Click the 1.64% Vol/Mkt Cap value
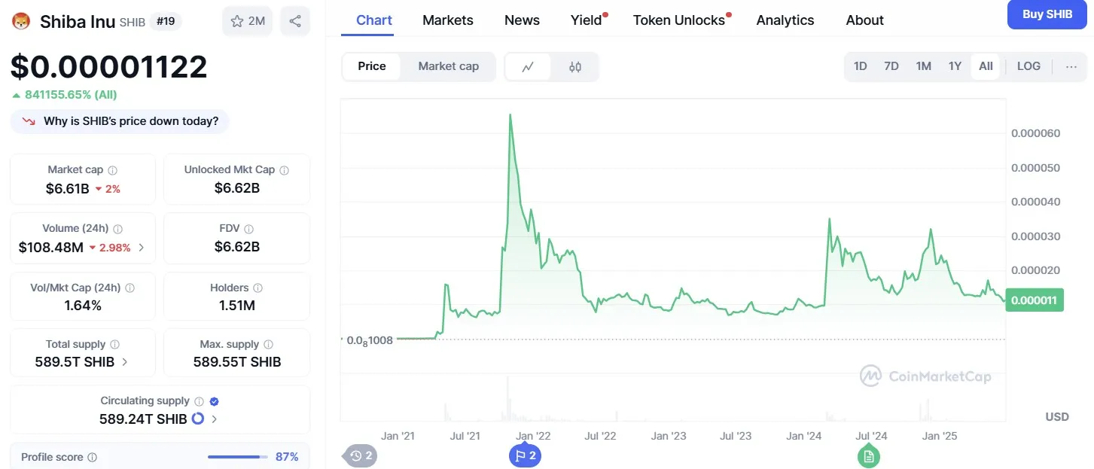 (x=83, y=306)
